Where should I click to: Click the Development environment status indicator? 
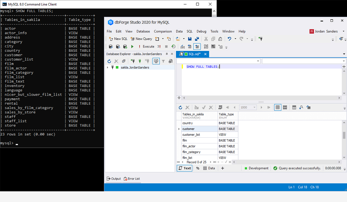[x=256, y=168]
